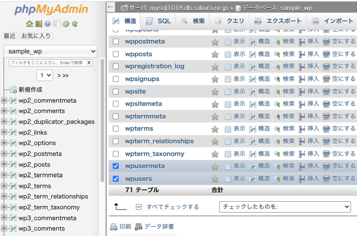Open wpterm_relationships table link
Image resolution: width=357 pixels, height=236 pixels.
(x=159, y=141)
